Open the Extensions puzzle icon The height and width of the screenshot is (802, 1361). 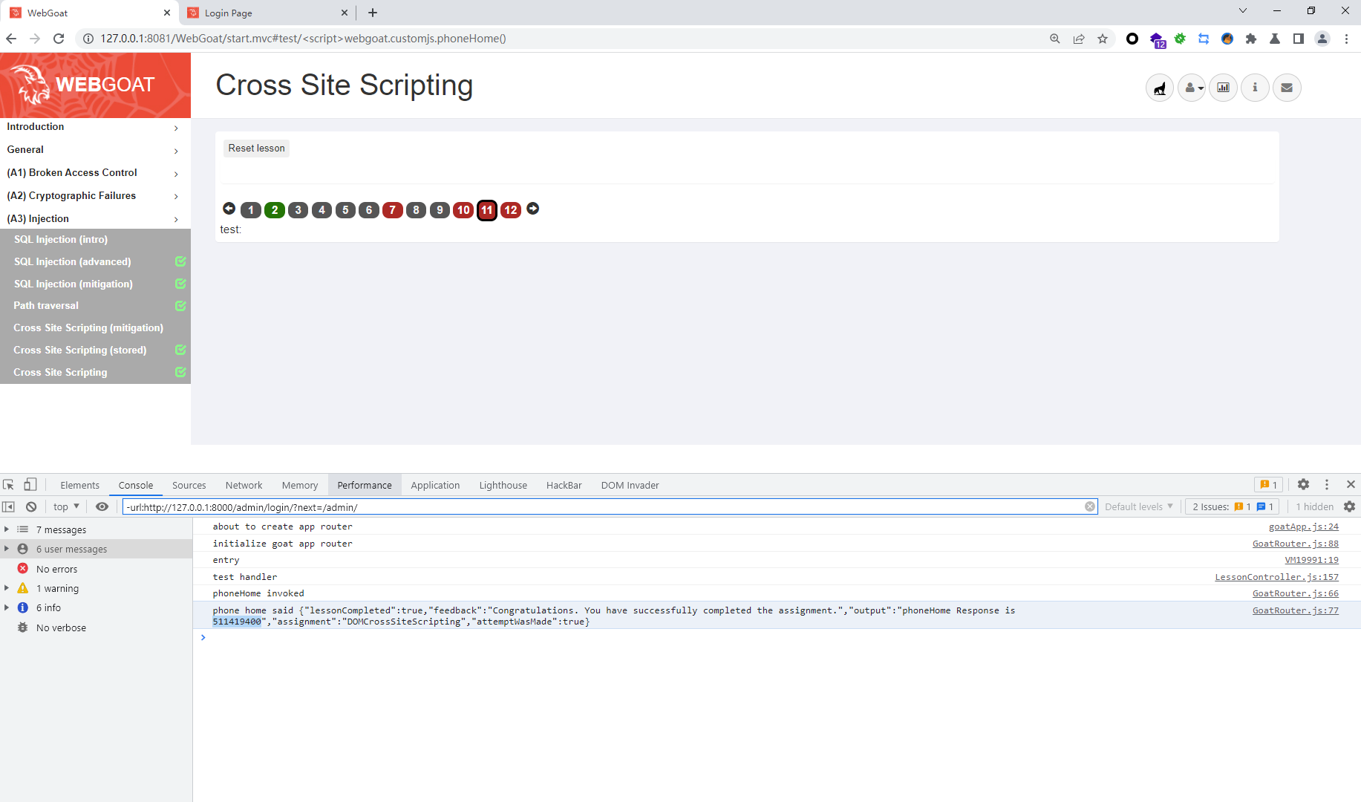tap(1251, 39)
